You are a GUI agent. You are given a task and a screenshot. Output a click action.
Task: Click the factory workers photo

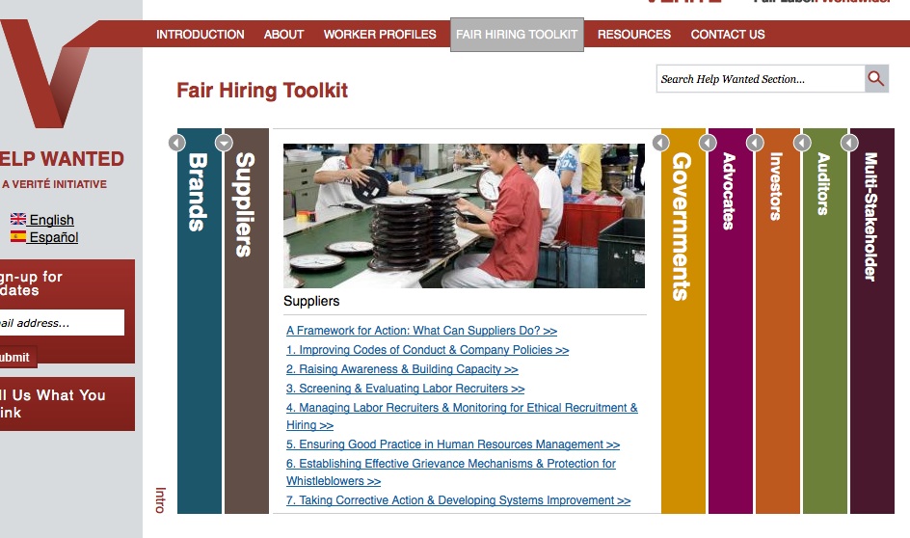point(464,216)
